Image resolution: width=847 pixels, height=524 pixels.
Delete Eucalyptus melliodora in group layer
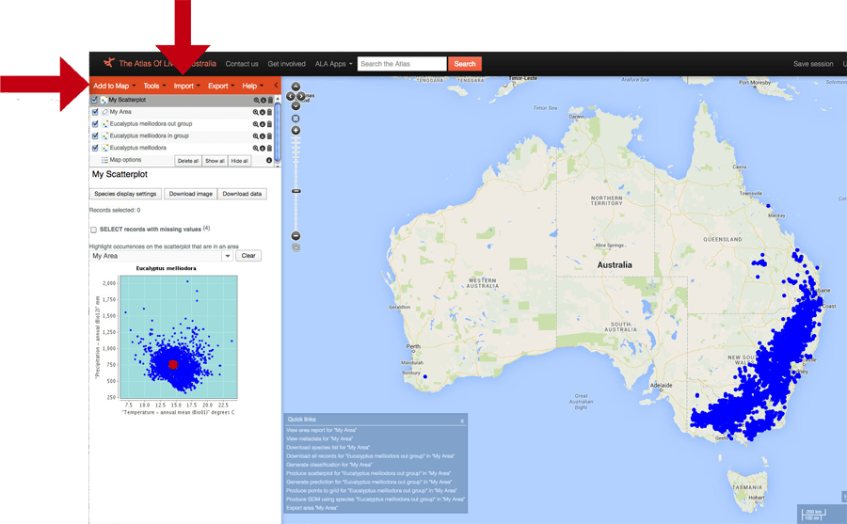[269, 136]
